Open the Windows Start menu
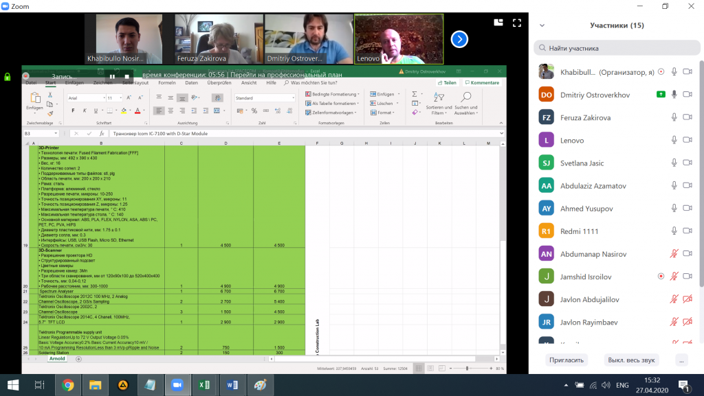 click(13, 385)
